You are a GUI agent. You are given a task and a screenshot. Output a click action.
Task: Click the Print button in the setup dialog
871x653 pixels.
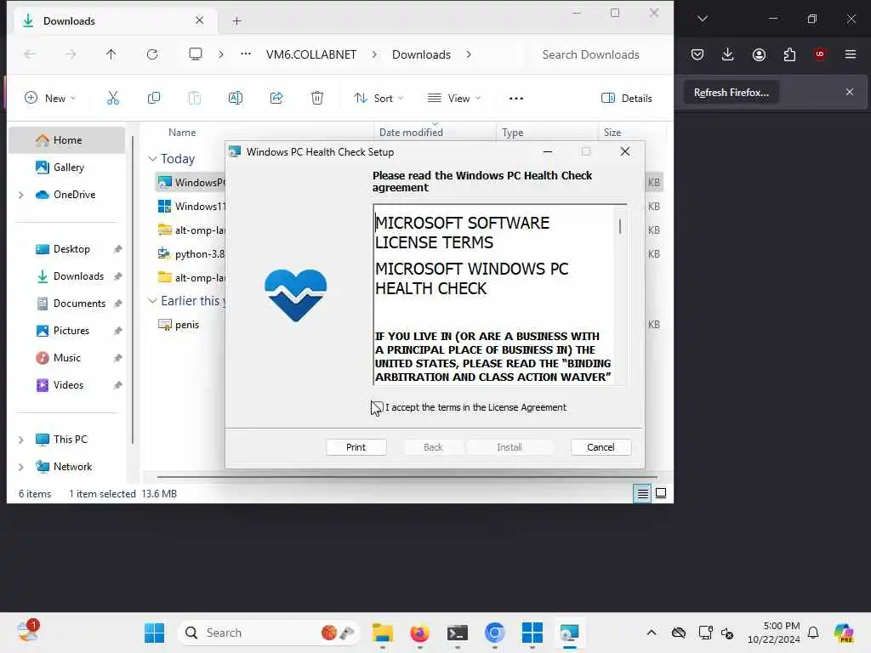pos(356,447)
